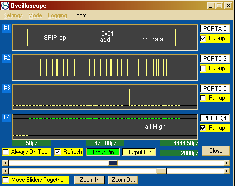Image resolution: width=235 pixels, height=186 pixels.
Task: Click the PORTA,5 pin field
Action: [215, 29]
